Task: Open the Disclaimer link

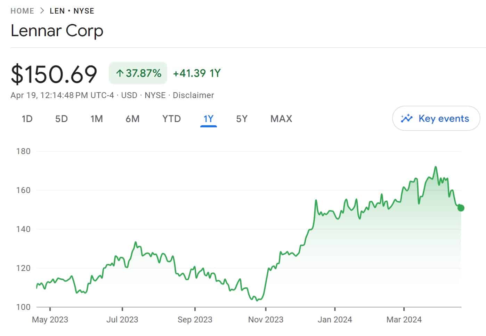Action: pyautogui.click(x=194, y=95)
